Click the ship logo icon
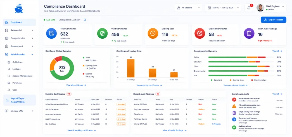 point(19,9)
